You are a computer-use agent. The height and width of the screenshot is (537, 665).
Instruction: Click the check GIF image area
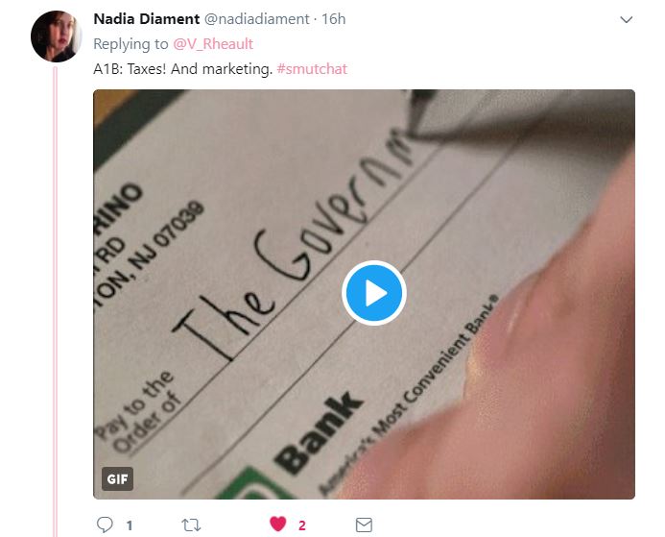(x=364, y=294)
